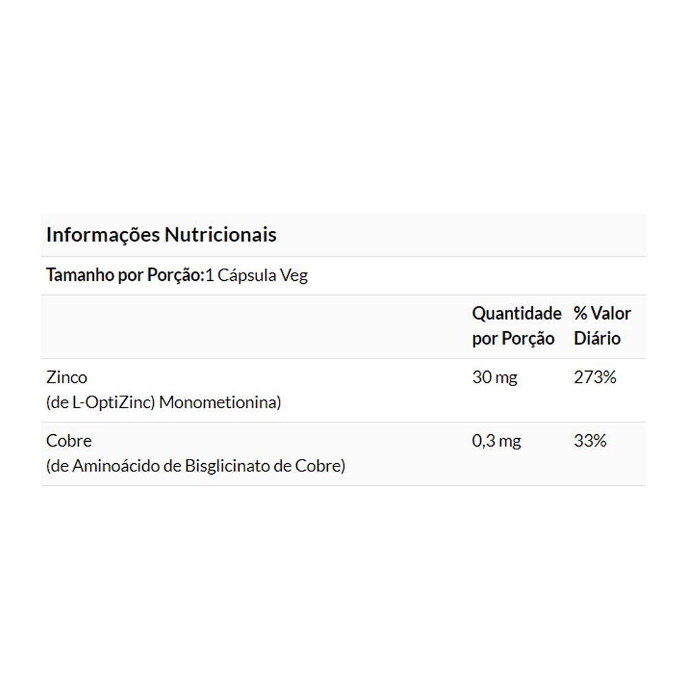Click the 33% daily value for copper
This screenshot has height=687, width=687.
(x=590, y=441)
